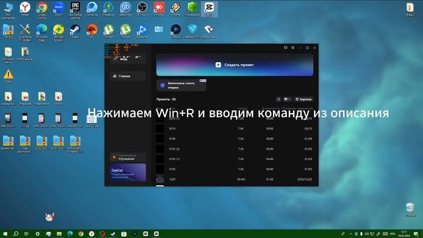
Task: Open File Explorer from the taskbar
Action: [59, 233]
